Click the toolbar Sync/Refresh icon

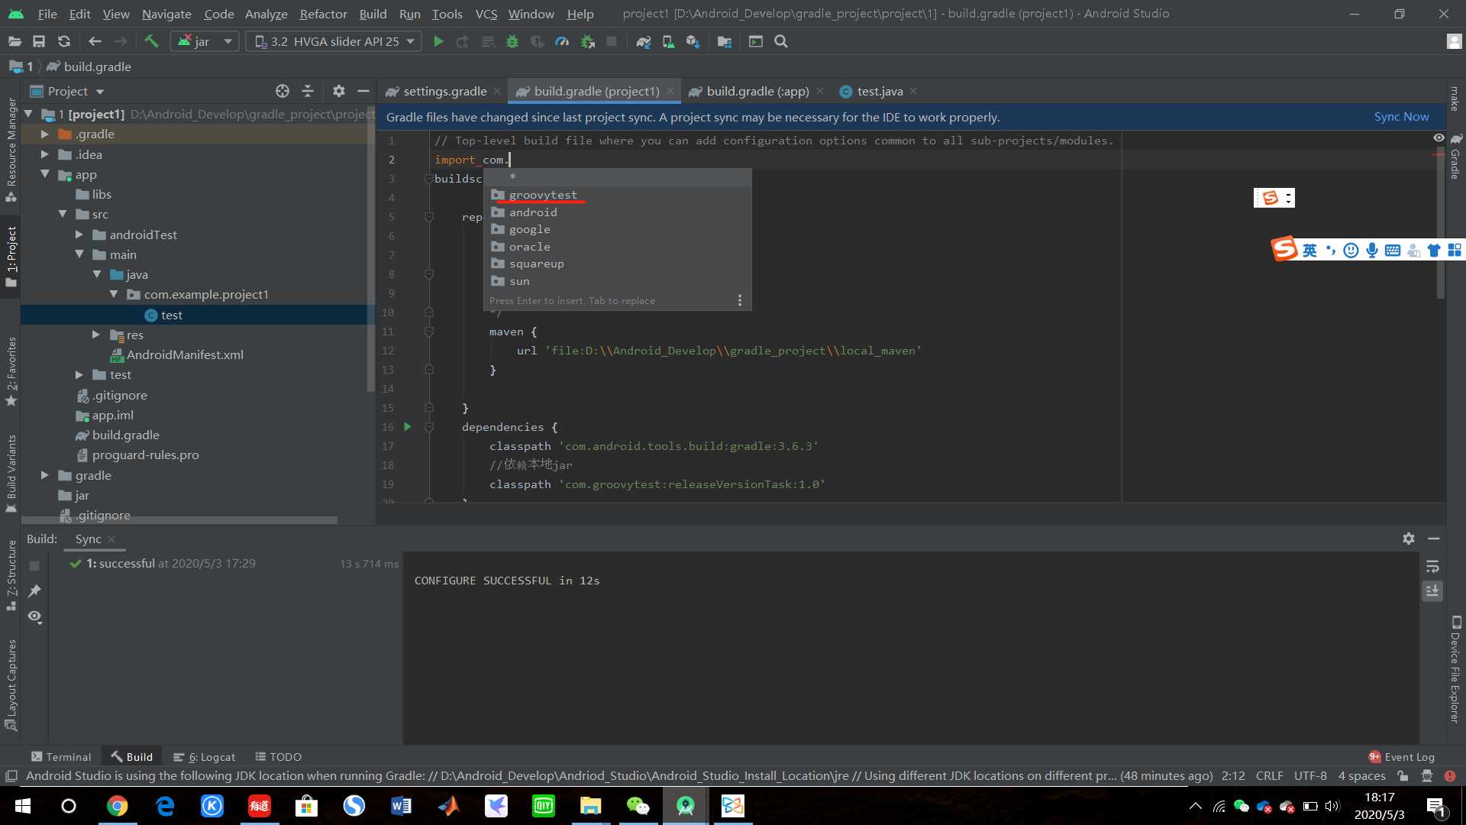tap(64, 41)
